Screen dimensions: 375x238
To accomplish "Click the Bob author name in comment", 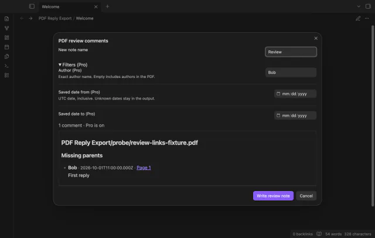I will [73, 168].
